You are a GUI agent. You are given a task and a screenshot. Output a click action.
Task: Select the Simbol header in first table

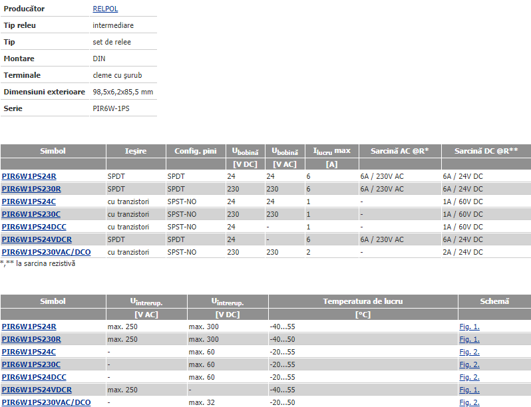pyautogui.click(x=53, y=151)
